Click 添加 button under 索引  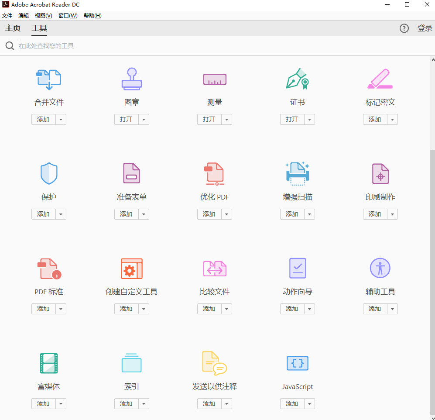(126, 403)
